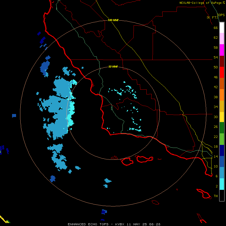
Task: Select the dark orange legend color band
Action: 222,83
